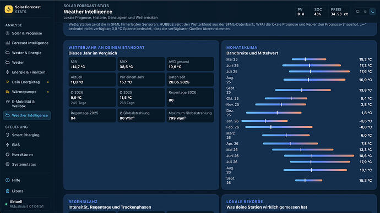This screenshot has height=213, width=380.
Task: Click the REGENBILANZ section heading
Action: click(x=83, y=201)
